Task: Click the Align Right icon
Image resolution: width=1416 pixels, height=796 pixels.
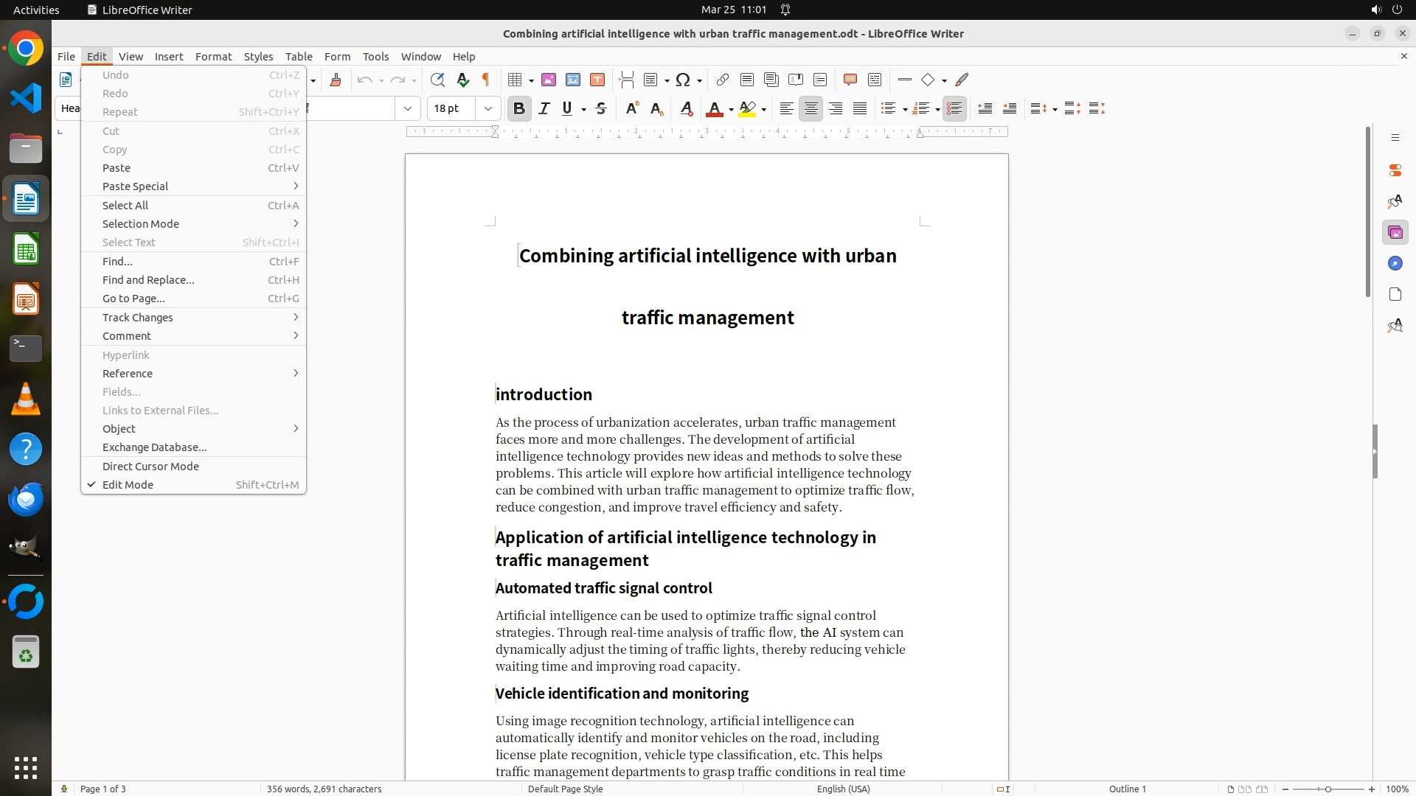Action: pos(836,109)
